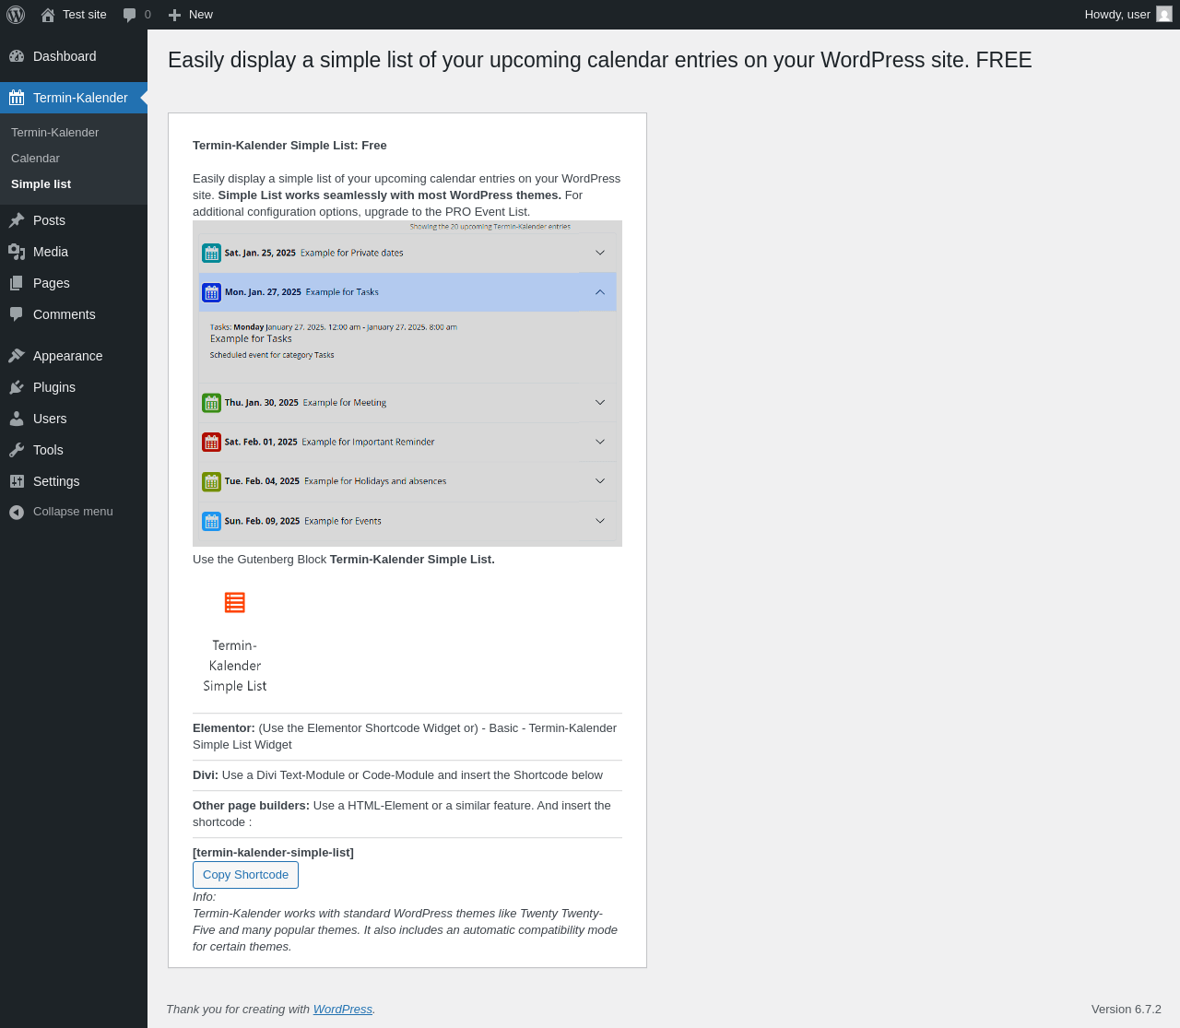Collapse the Mon. Jan. 27 Tasks entry
1180x1028 pixels.
point(600,292)
